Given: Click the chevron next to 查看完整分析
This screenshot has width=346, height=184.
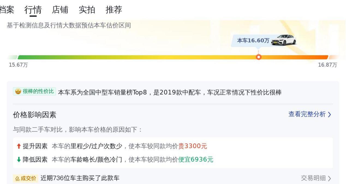Looking at the screenshot, I should pyautogui.click(x=330, y=115).
